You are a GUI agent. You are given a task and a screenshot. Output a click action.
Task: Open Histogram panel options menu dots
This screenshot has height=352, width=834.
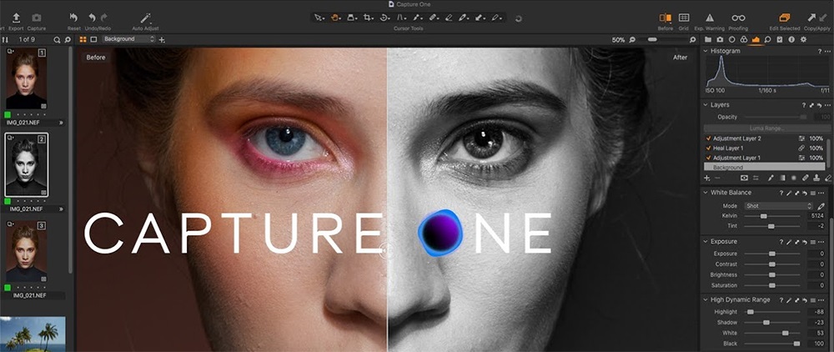826,51
